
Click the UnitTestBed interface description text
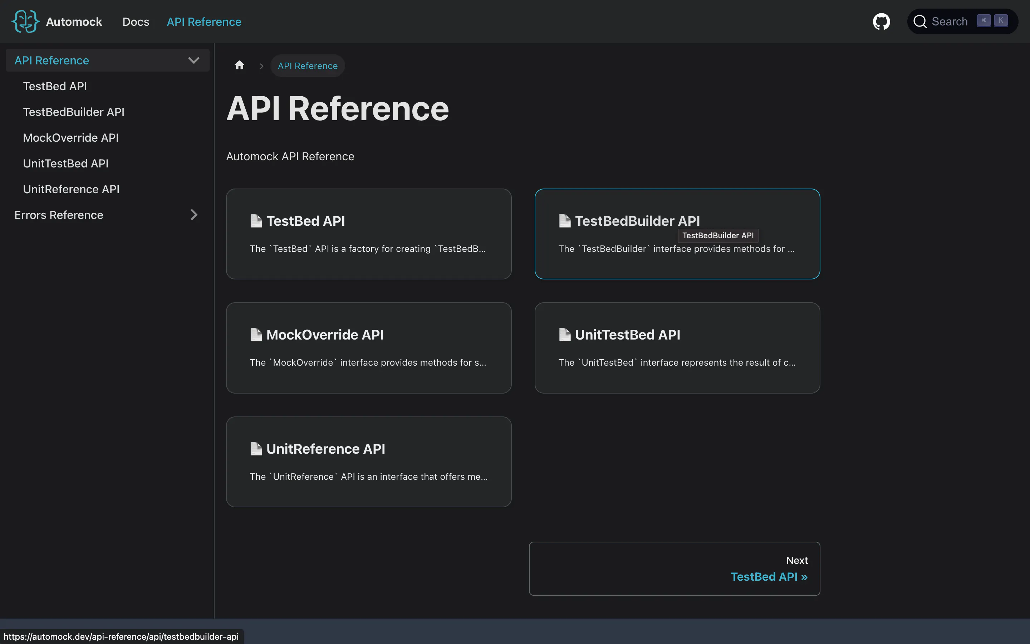point(677,362)
